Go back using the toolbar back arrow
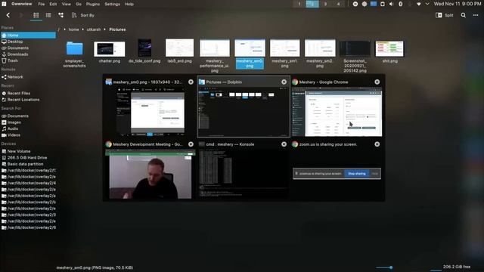 click(x=8, y=15)
